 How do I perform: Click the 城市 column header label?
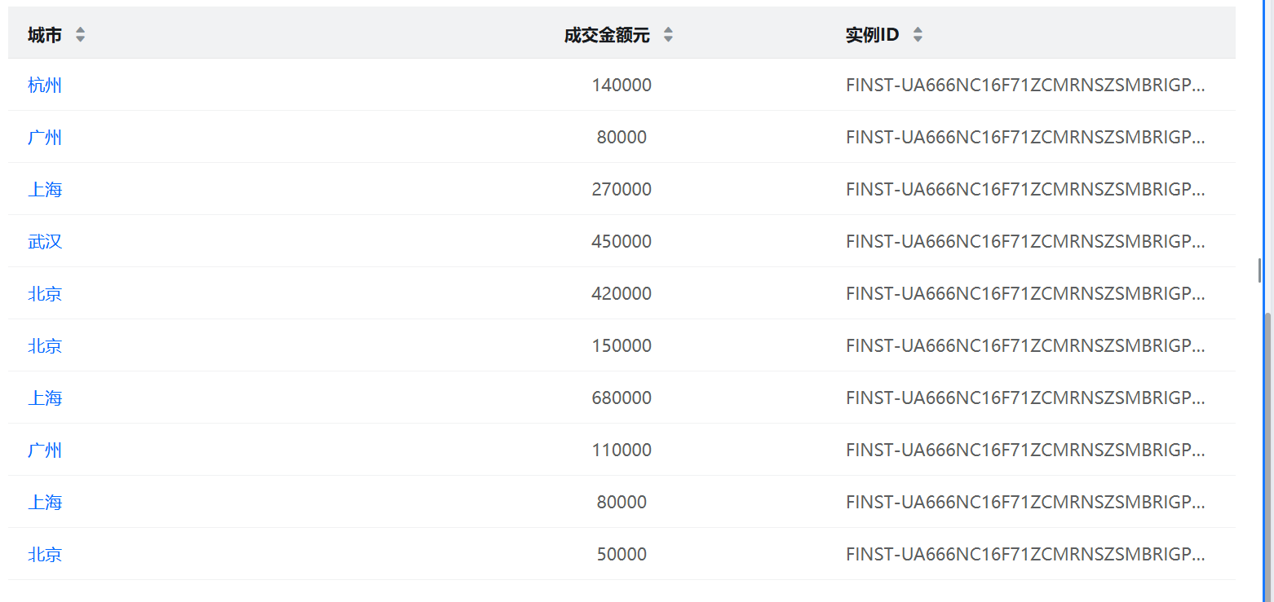click(45, 34)
